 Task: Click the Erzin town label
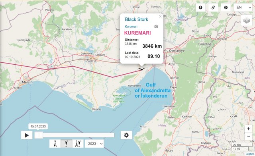(172, 64)
